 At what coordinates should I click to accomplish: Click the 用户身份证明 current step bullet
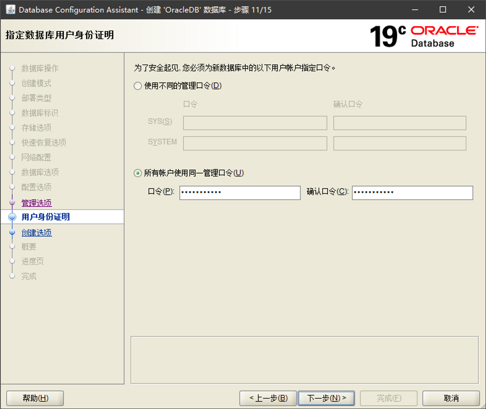pyautogui.click(x=12, y=217)
